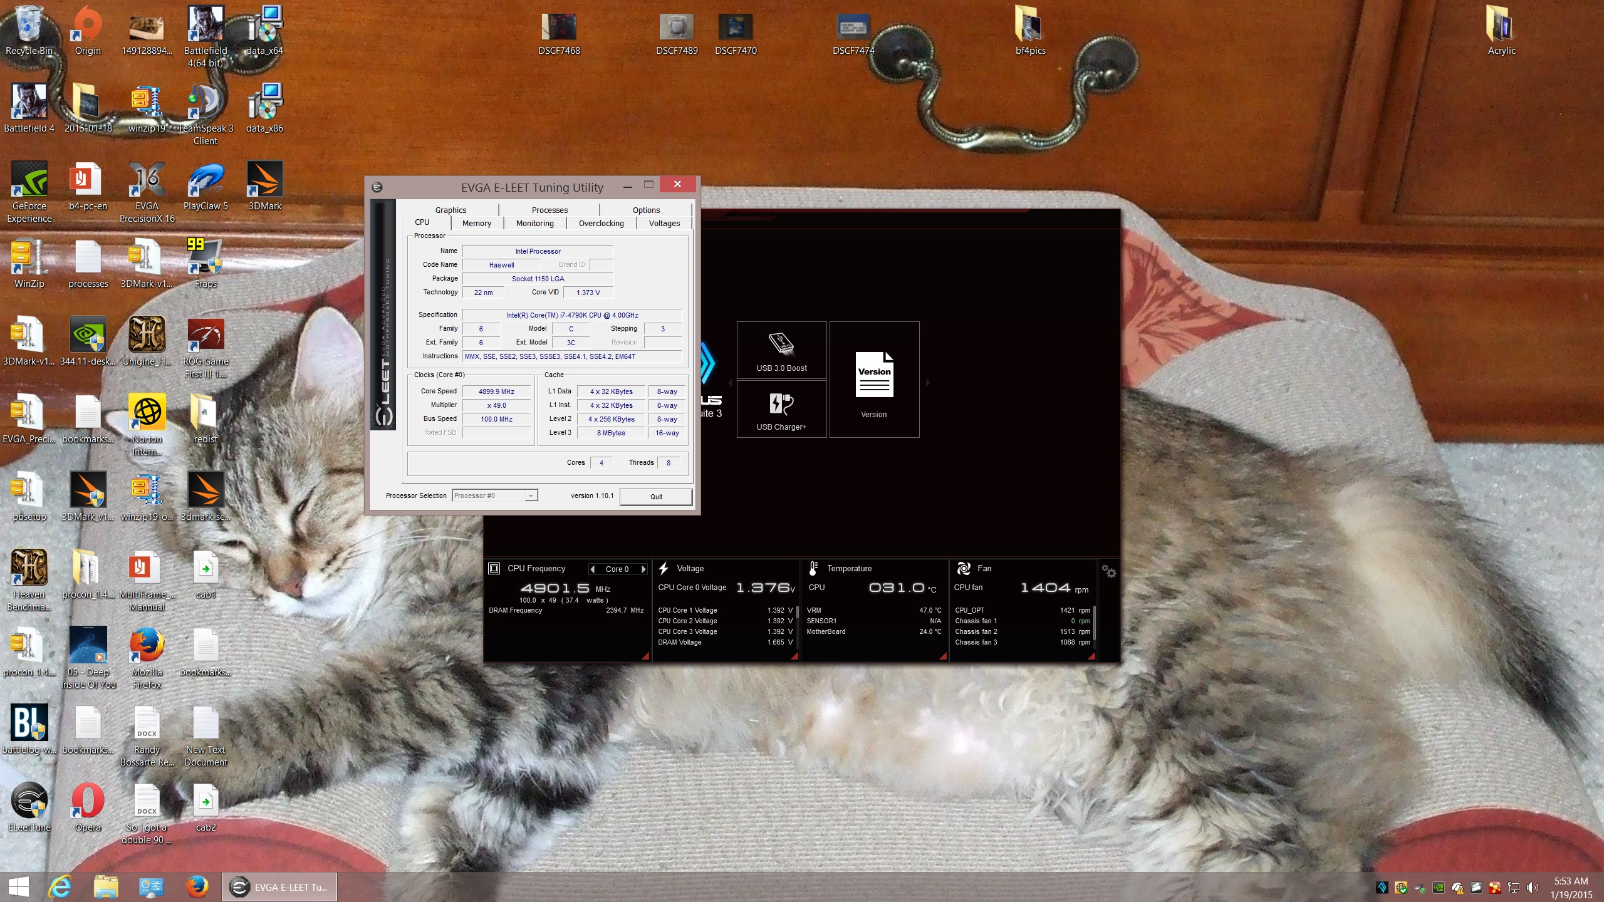Switch to previous core with left arrow

click(x=593, y=569)
